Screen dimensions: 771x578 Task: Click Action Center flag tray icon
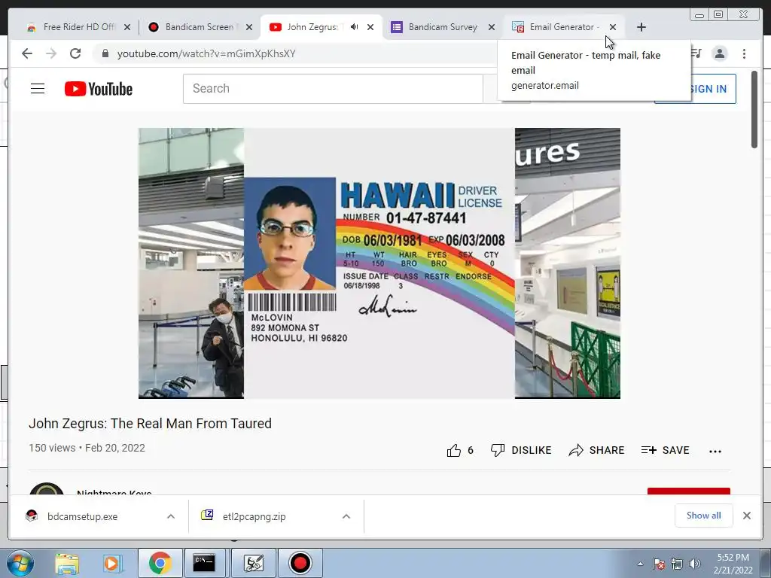(658, 564)
